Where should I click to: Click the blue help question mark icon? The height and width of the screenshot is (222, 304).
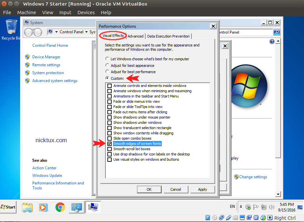(272, 42)
